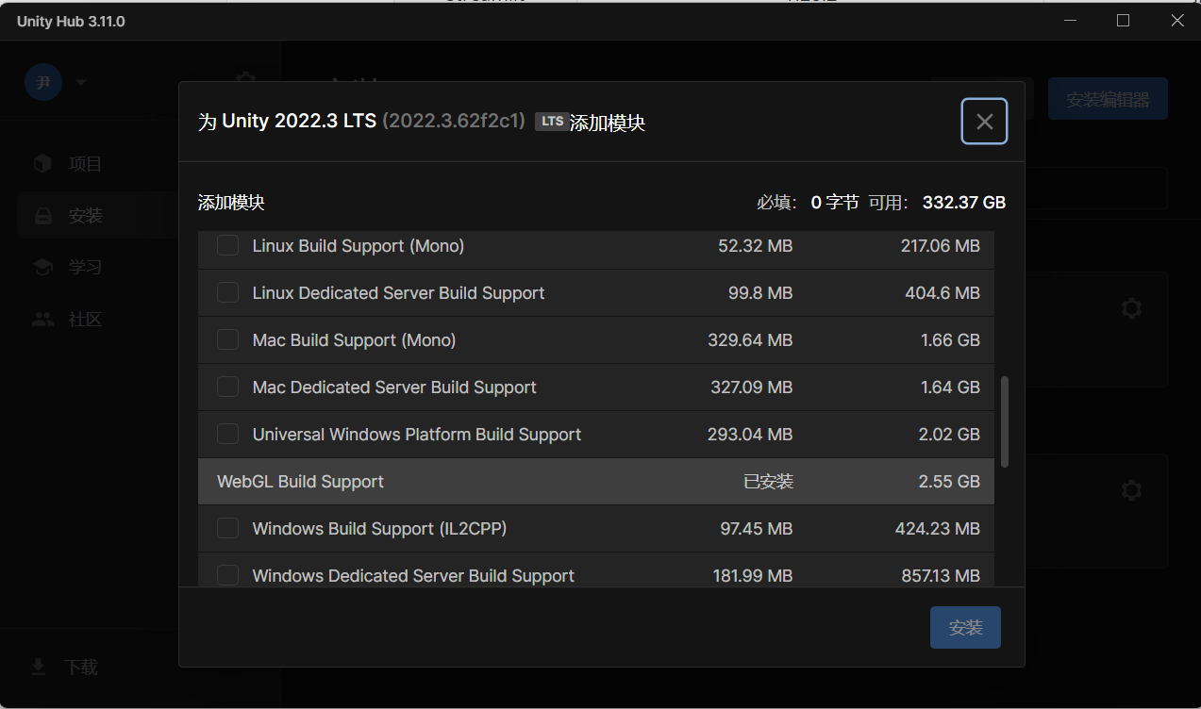Click the blue 安装 install button

[964, 628]
